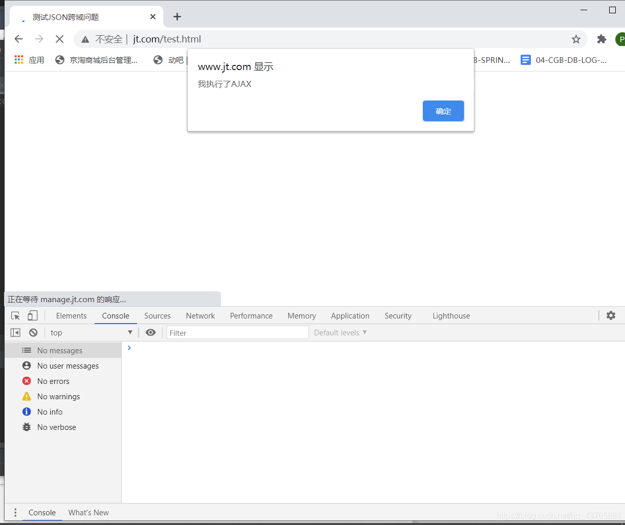The height and width of the screenshot is (525, 625).
Task: Switch to the Performance tab
Action: [x=251, y=316]
